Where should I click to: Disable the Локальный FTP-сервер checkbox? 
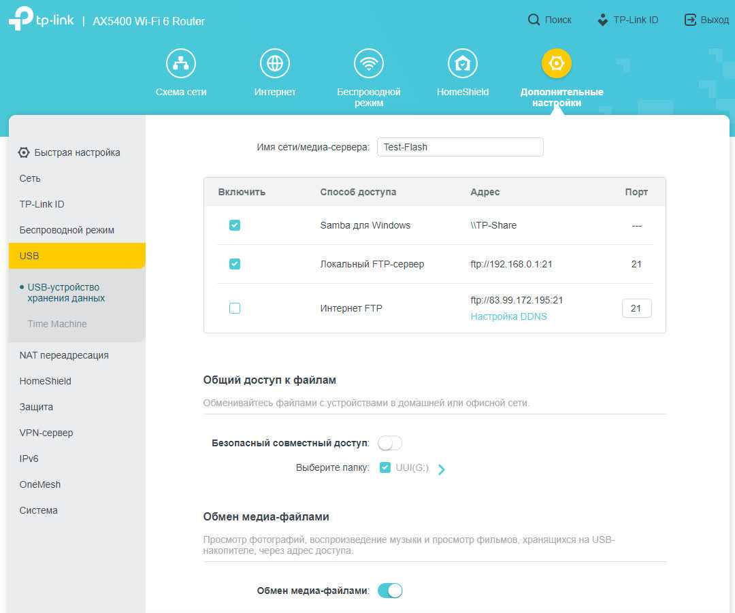coord(235,264)
